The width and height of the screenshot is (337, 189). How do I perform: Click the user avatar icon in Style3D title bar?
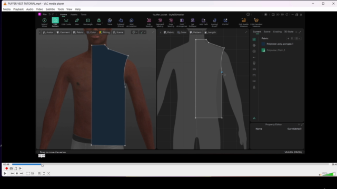click(x=265, y=15)
